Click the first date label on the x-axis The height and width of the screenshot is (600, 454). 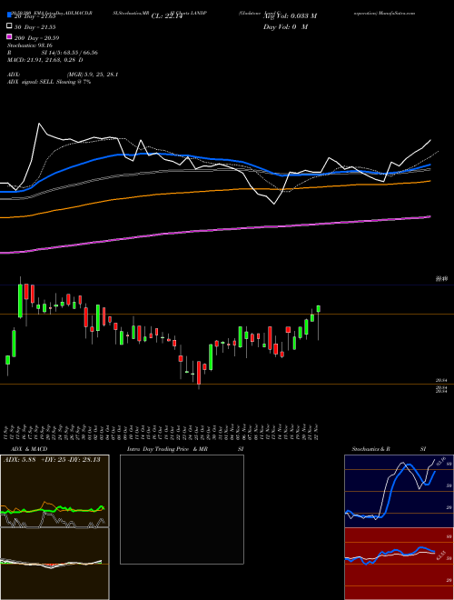[x=7, y=432]
